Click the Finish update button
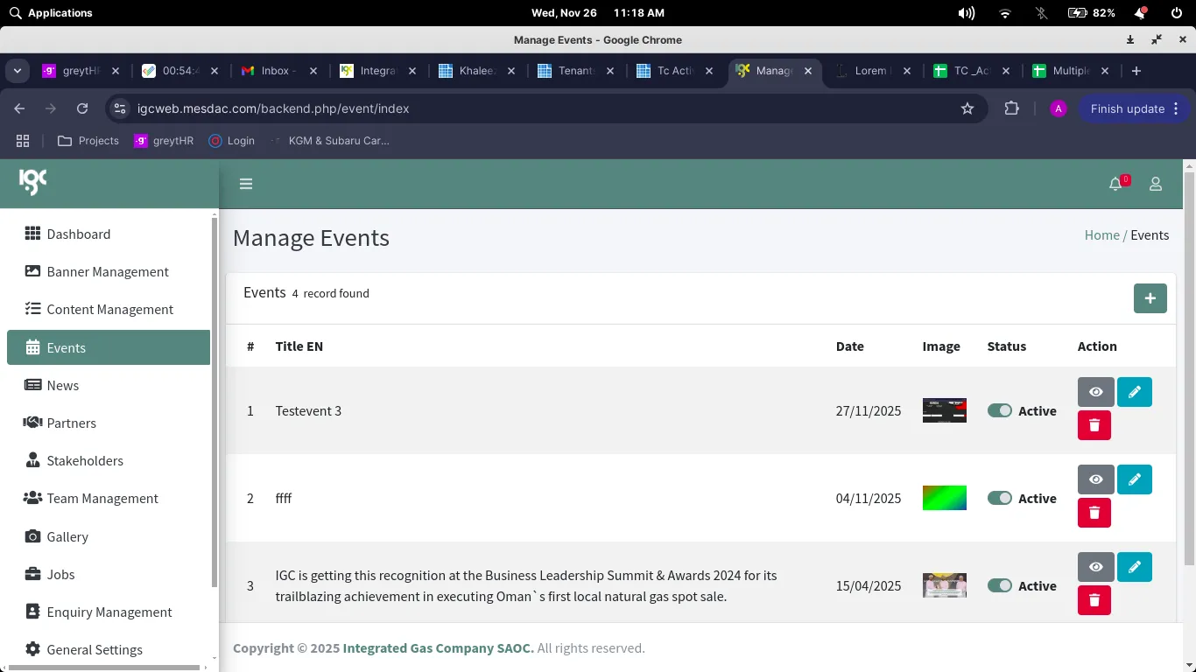1196x672 pixels. tap(1127, 108)
